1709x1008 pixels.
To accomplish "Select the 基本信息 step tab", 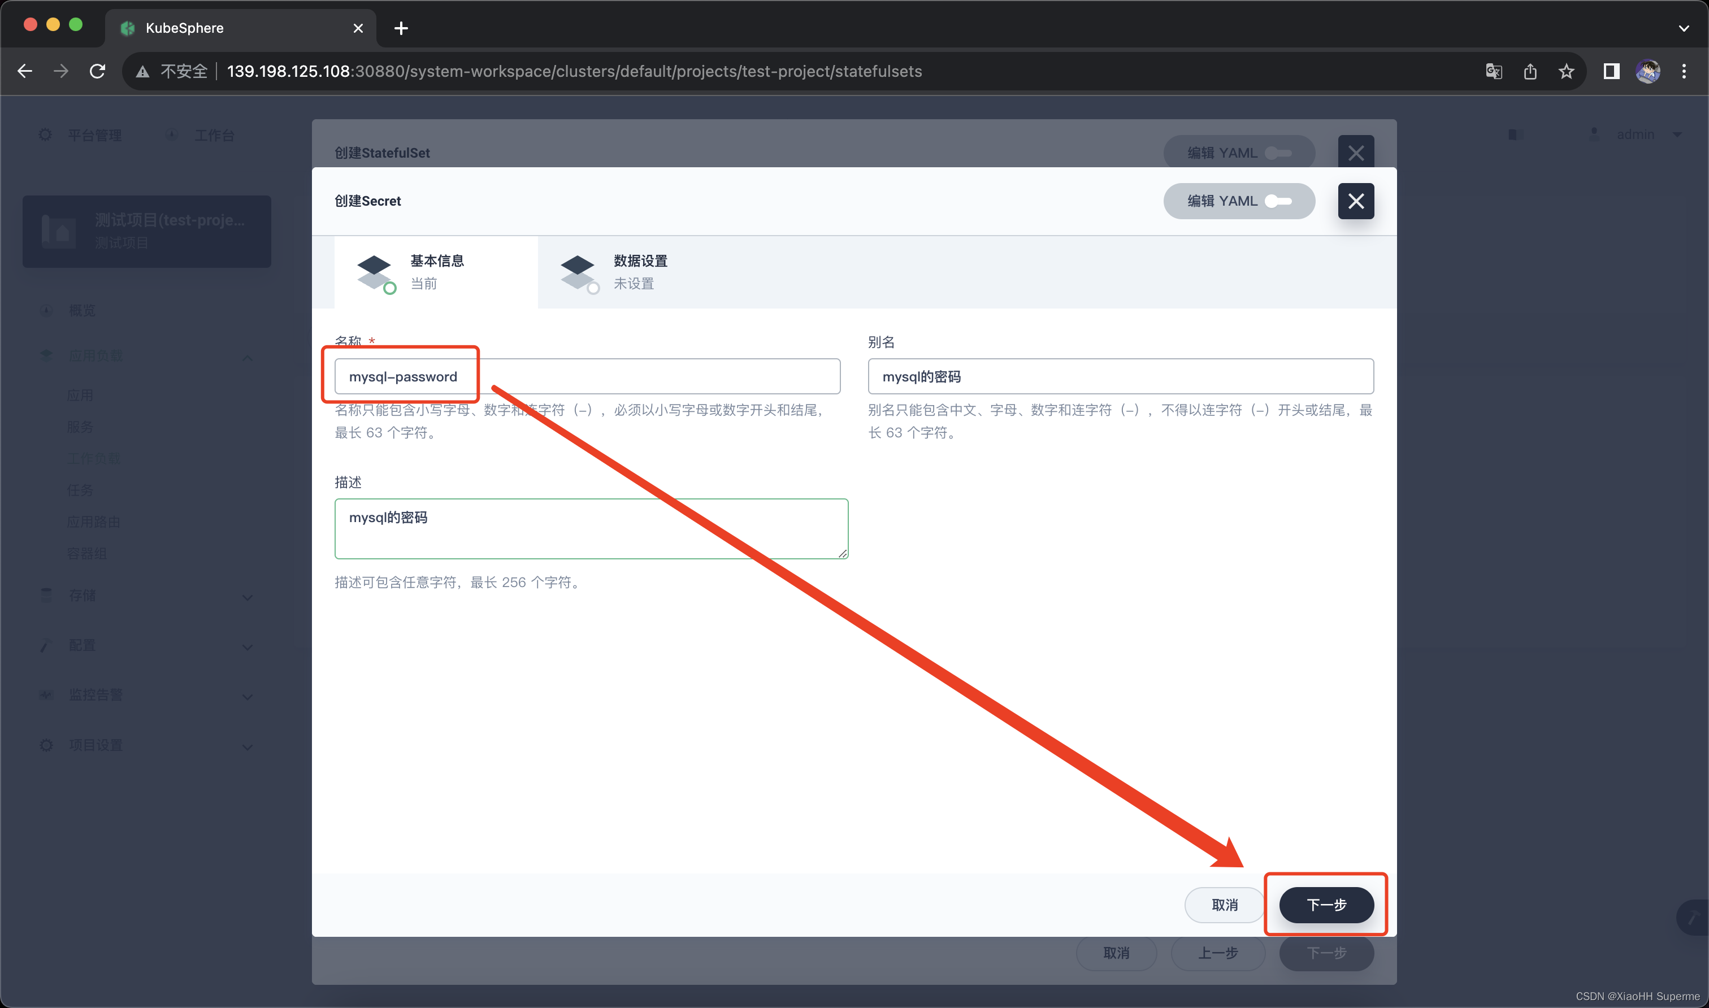I will tap(436, 272).
